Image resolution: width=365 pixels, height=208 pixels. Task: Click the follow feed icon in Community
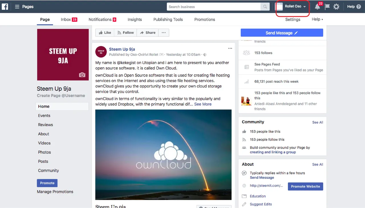click(x=244, y=140)
